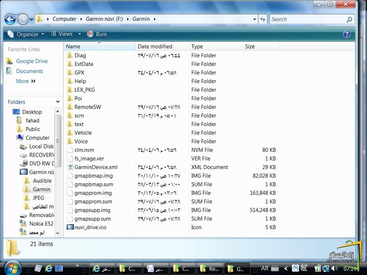Open Documents favorite link

coord(29,71)
